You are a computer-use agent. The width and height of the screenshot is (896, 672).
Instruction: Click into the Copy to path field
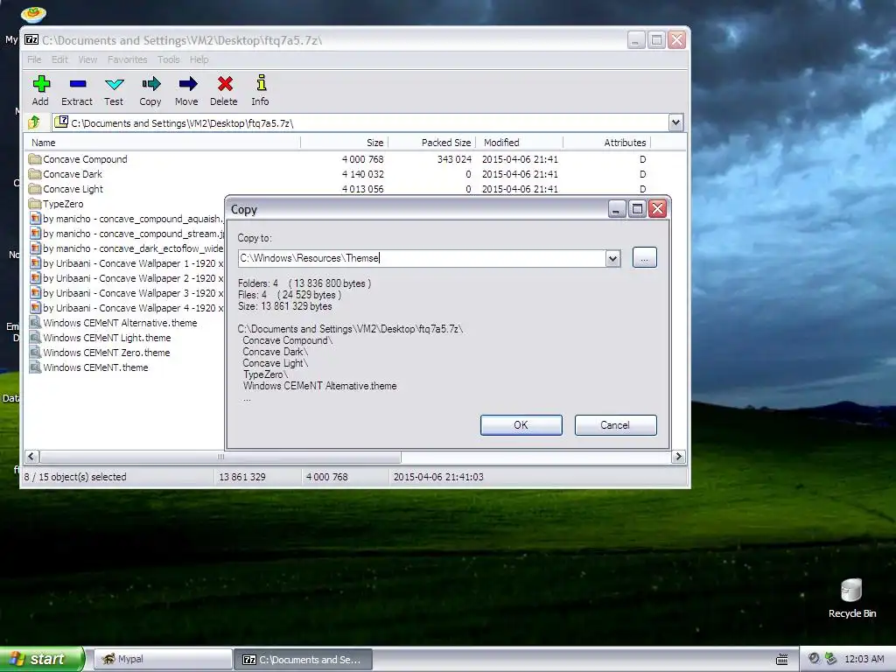point(422,258)
